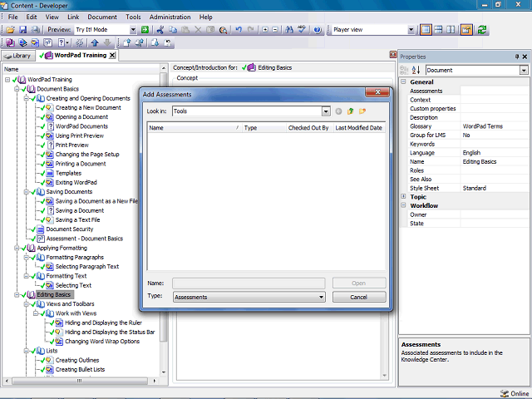Click the Glossary property row
Image resolution: width=532 pixels, height=399 pixels.
click(x=468, y=126)
